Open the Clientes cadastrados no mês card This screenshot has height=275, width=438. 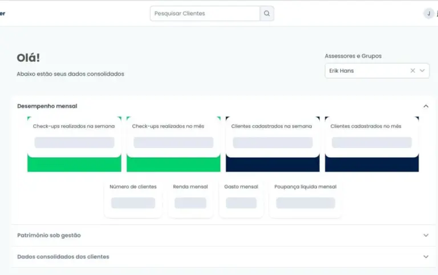click(x=372, y=137)
